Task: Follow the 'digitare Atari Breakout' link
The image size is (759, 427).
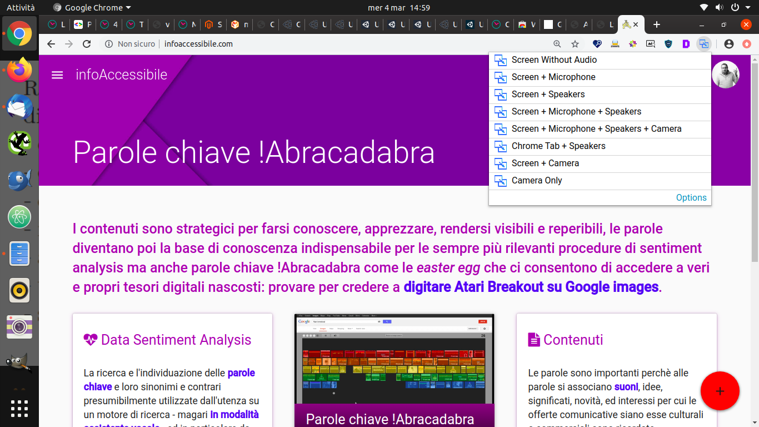Action: tap(531, 287)
